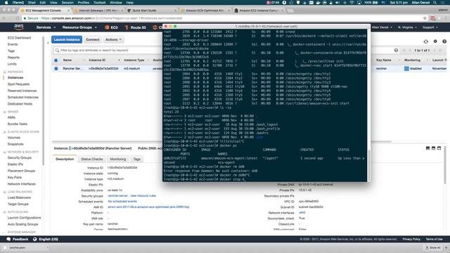Go to Security Groups in the sidebar
This screenshot has height=253, width=450.
20,157
